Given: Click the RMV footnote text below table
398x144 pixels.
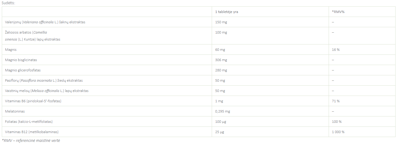Looking at the screenshot, I should 32,140.
